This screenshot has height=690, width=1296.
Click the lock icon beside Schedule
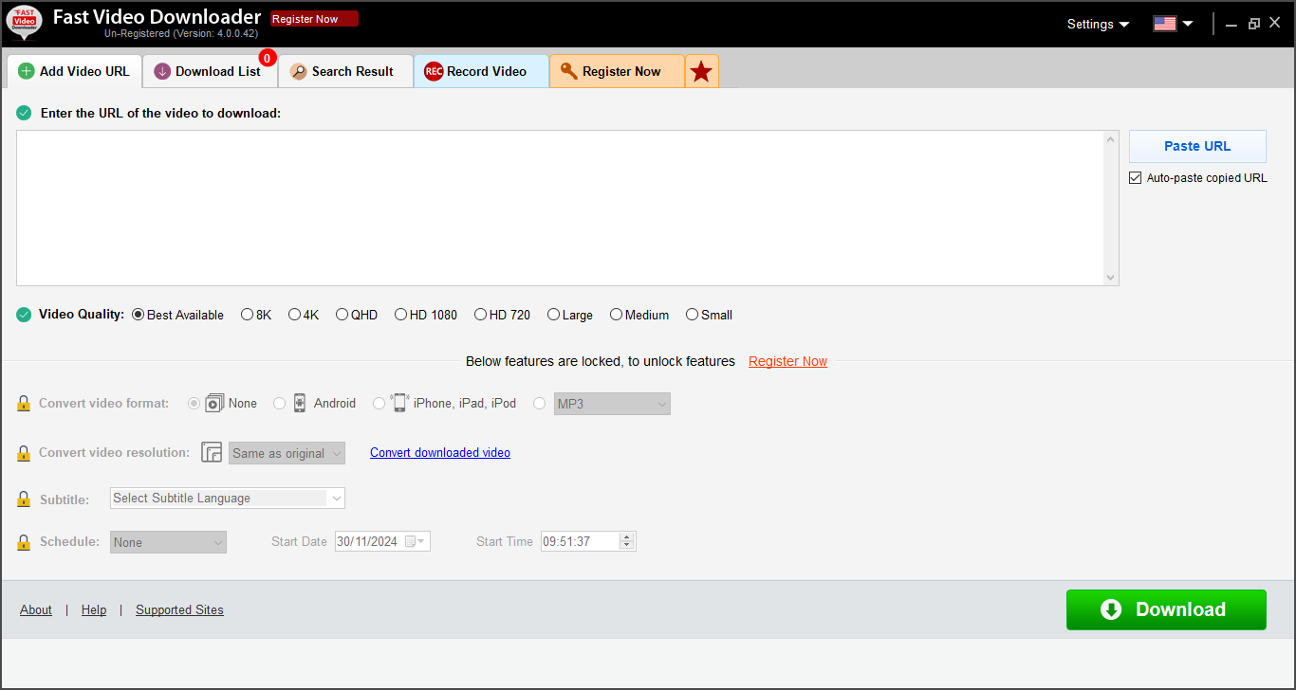pyautogui.click(x=24, y=542)
